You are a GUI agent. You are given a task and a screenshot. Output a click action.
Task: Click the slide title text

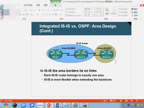(x=78, y=28)
